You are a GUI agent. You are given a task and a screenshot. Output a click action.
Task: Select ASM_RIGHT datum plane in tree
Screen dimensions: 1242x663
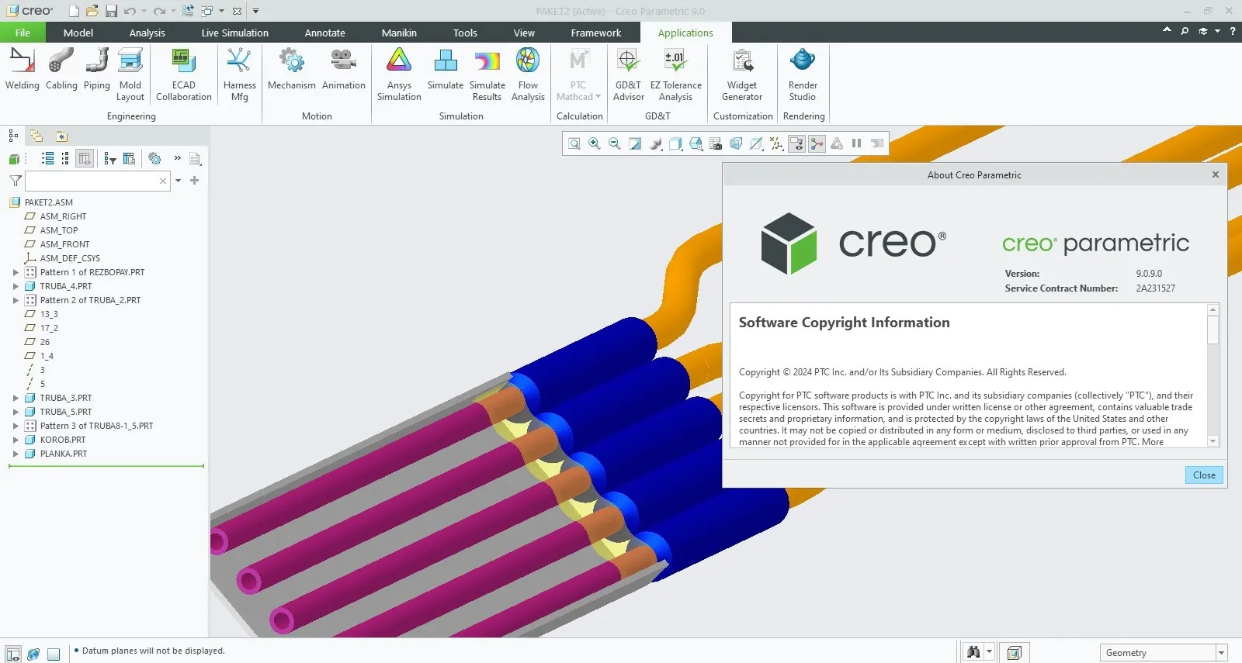pyautogui.click(x=63, y=216)
